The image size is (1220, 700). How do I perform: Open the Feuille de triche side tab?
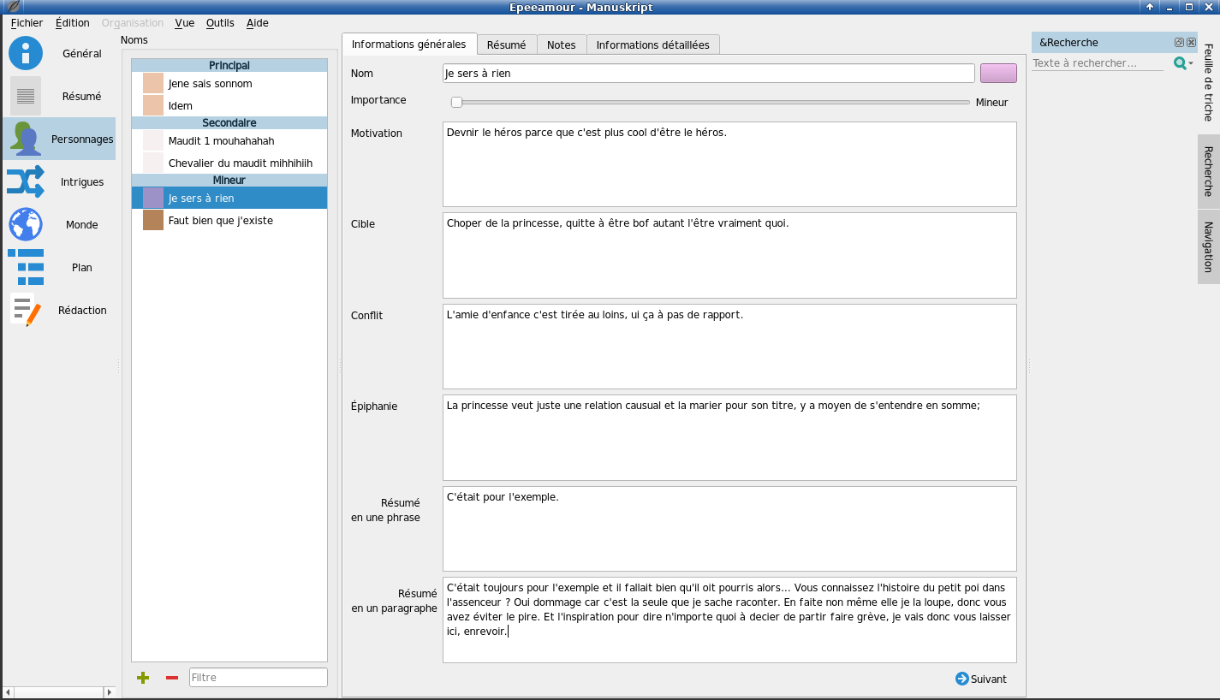point(1208,82)
